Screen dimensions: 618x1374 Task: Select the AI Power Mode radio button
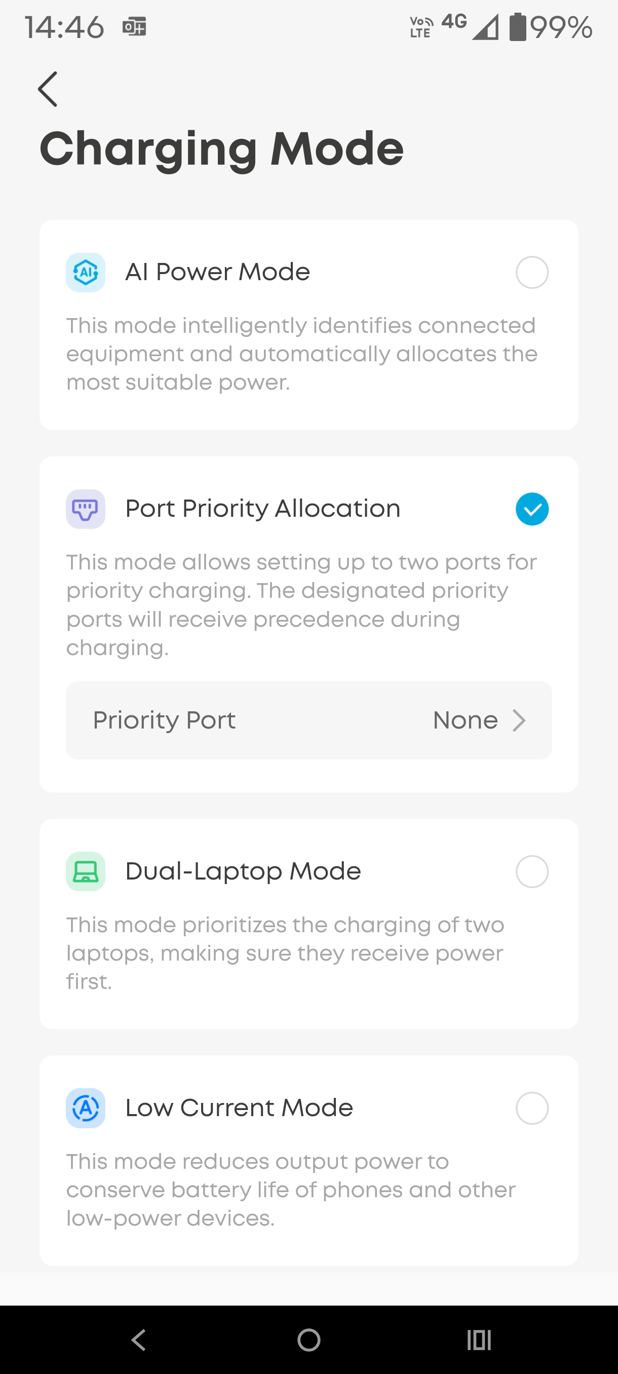pos(531,272)
